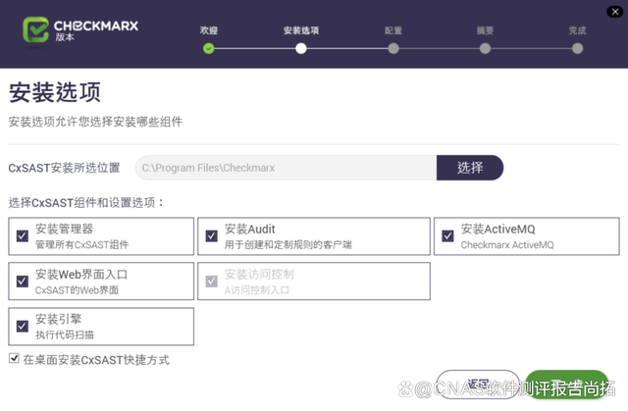Select the 欢迎 step label
This screenshot has width=628, height=411.
point(209,30)
